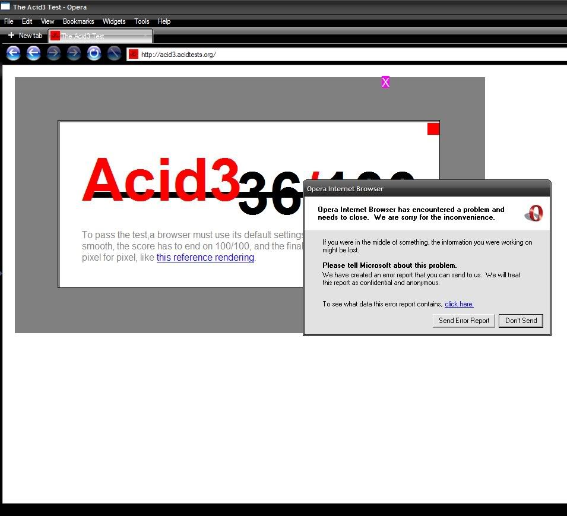Click the plus icon for New tab
Screen dimensions: 567x516
(11, 36)
